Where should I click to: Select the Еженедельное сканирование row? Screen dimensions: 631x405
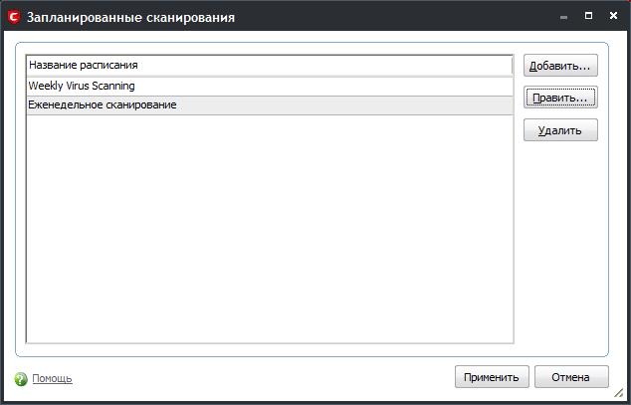coord(103,104)
